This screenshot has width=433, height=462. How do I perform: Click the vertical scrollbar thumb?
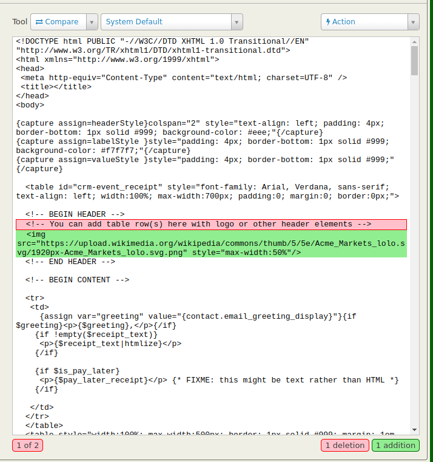[414, 61]
